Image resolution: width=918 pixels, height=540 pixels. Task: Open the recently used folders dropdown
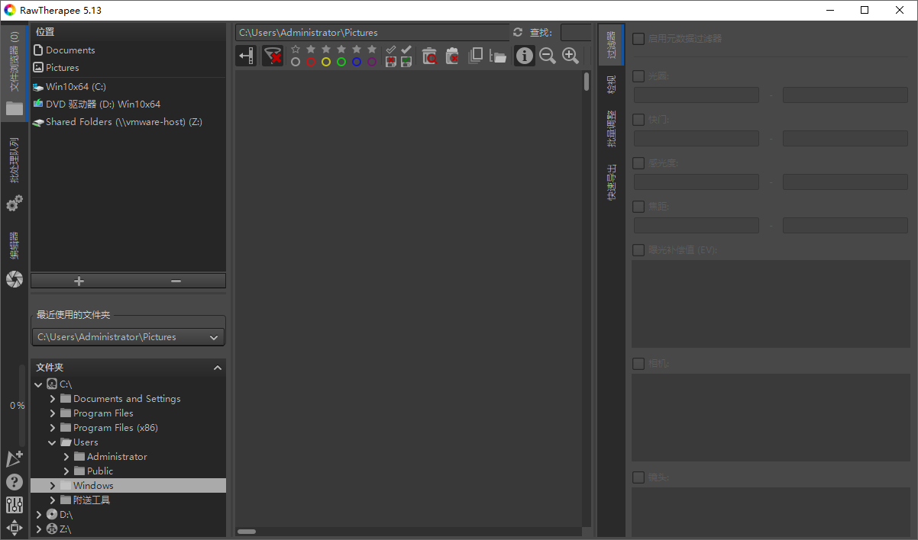128,336
